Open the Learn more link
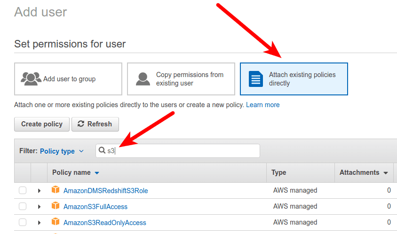 click(x=262, y=105)
